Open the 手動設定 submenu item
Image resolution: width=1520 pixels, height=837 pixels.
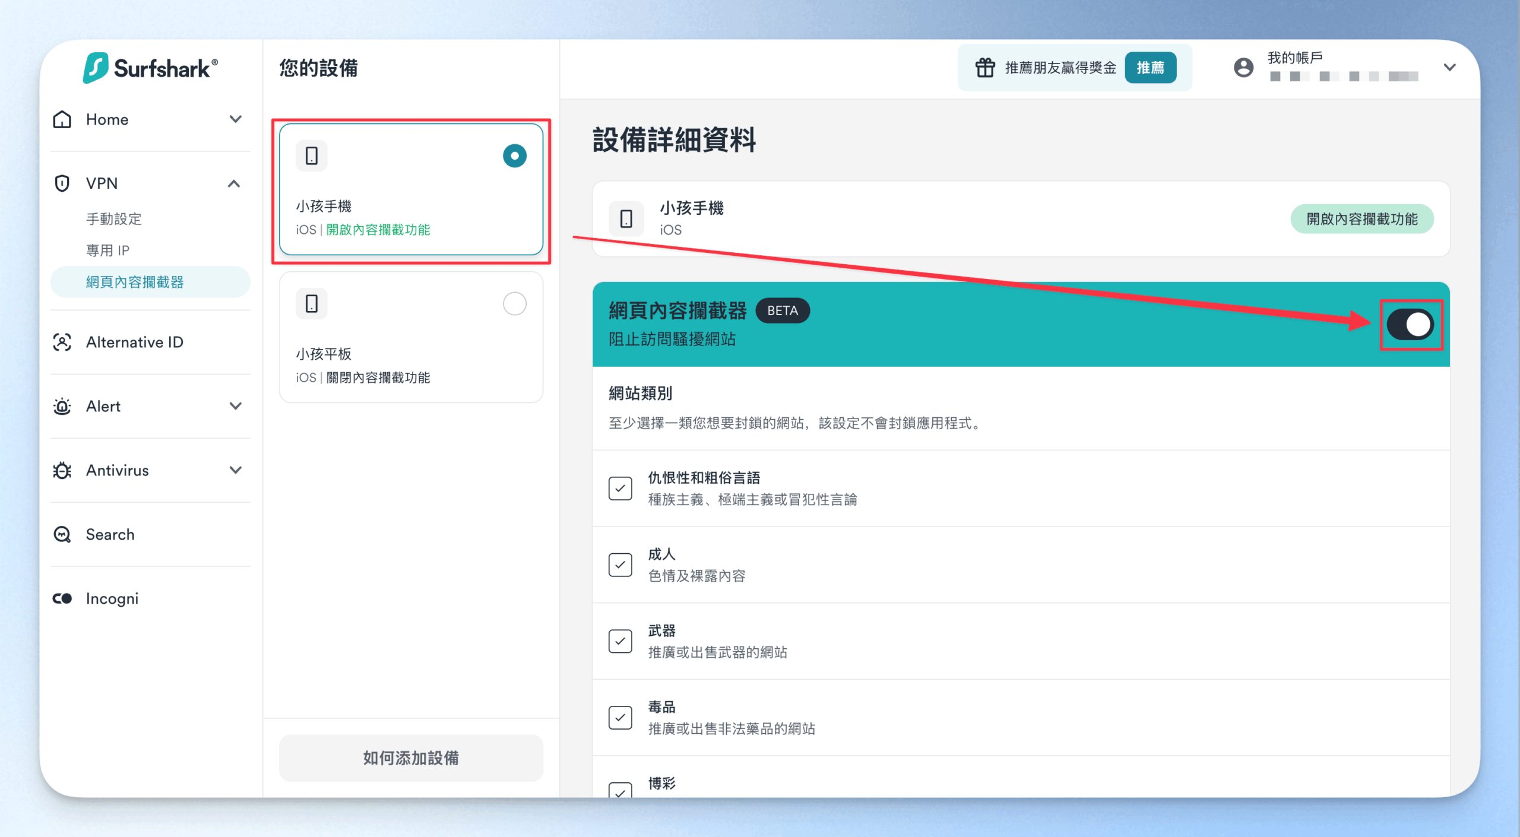coord(114,219)
